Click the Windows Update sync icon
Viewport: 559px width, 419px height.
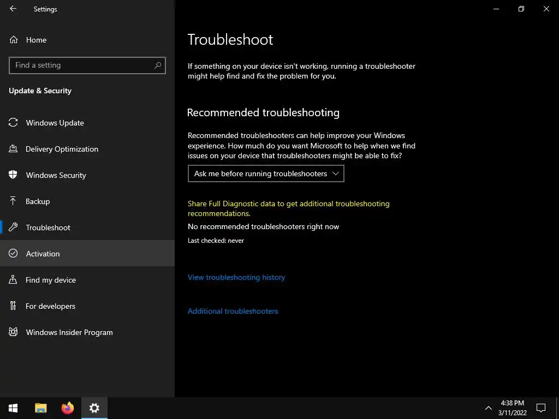pos(13,123)
